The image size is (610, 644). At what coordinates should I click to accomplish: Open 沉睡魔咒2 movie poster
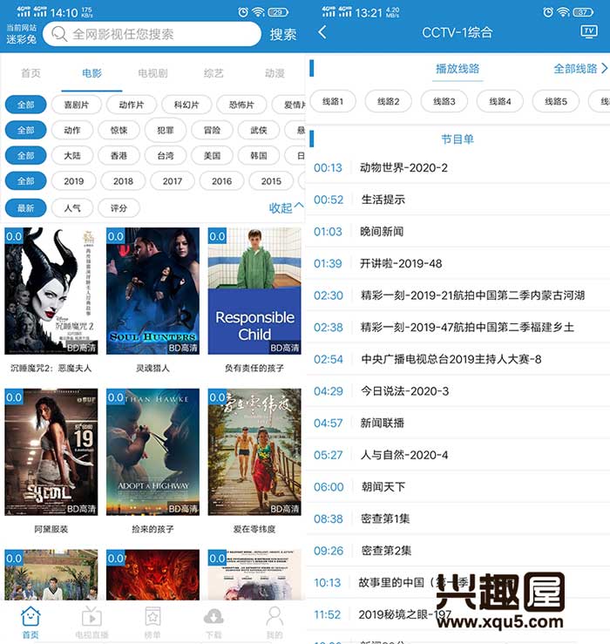point(51,291)
